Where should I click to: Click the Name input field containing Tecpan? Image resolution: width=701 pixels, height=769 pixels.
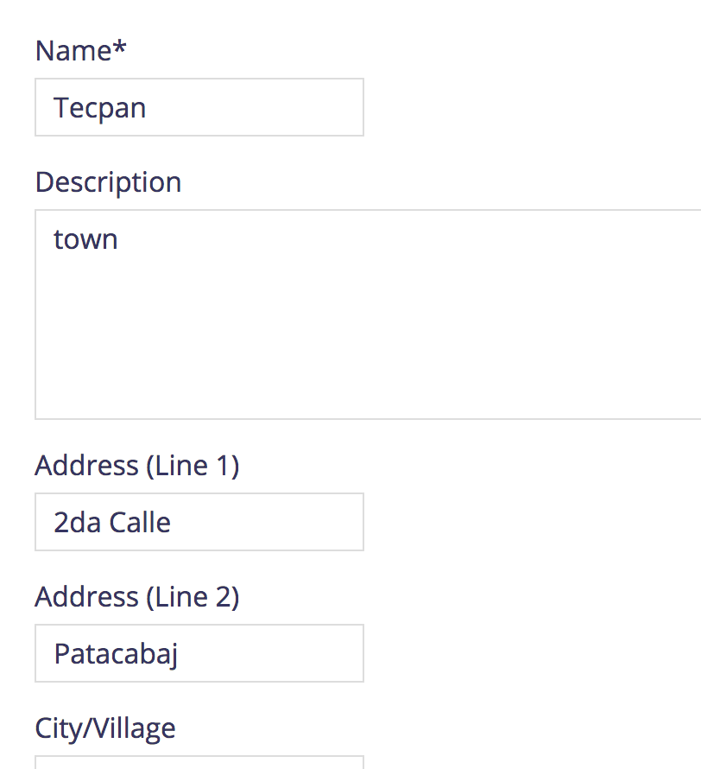pyautogui.click(x=199, y=107)
